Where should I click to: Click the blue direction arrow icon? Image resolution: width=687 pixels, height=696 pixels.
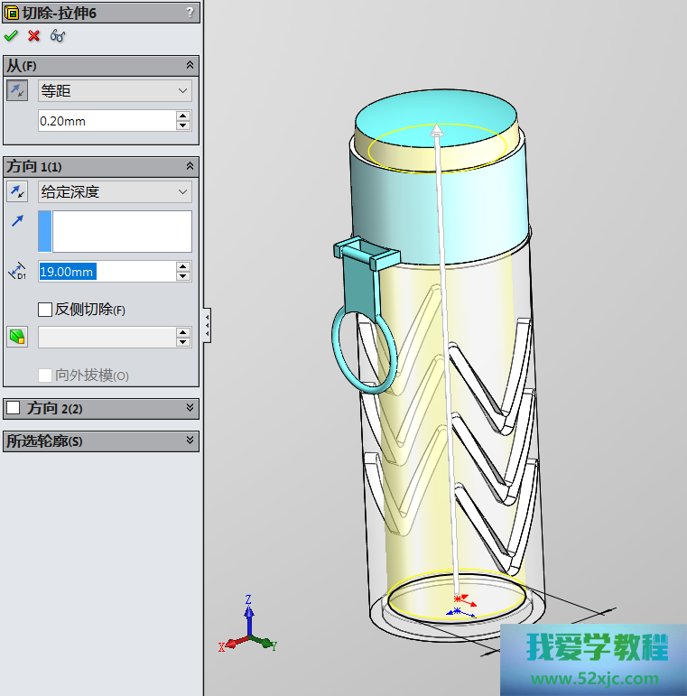tap(17, 222)
